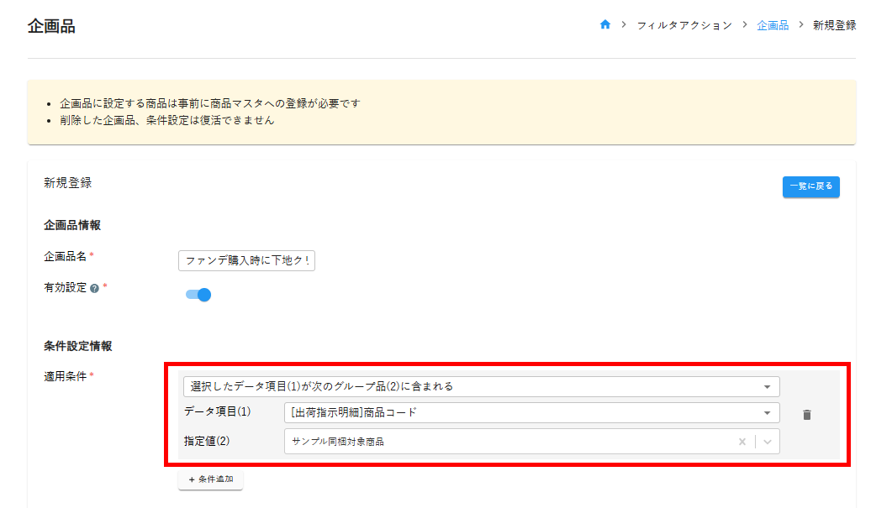892x508 pixels.
Task: Click the [出荷指示明細]商品コード selected value
Action: point(354,413)
